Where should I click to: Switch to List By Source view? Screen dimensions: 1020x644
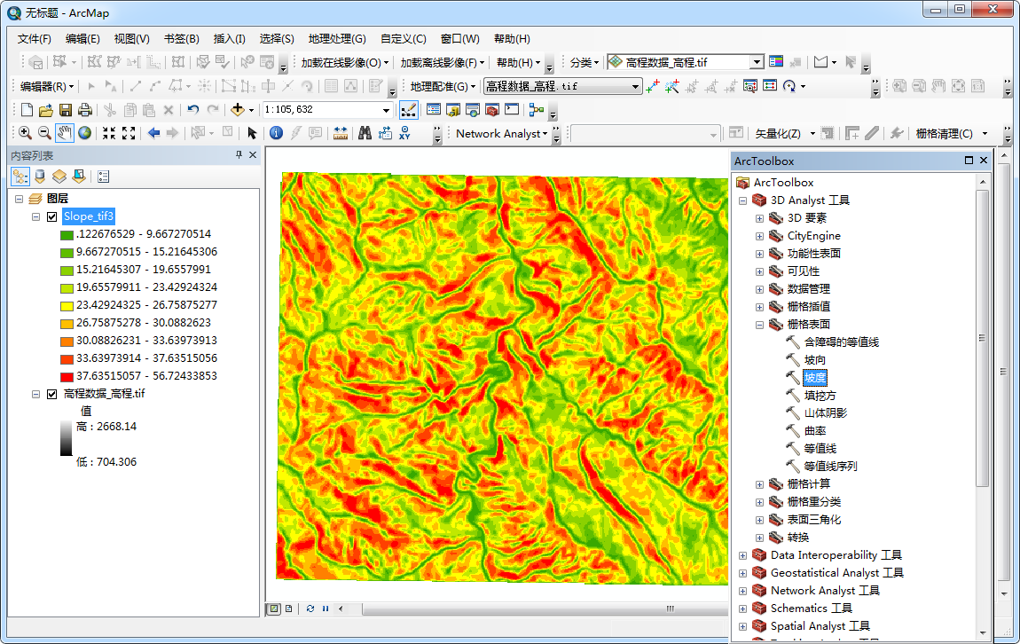click(x=40, y=177)
